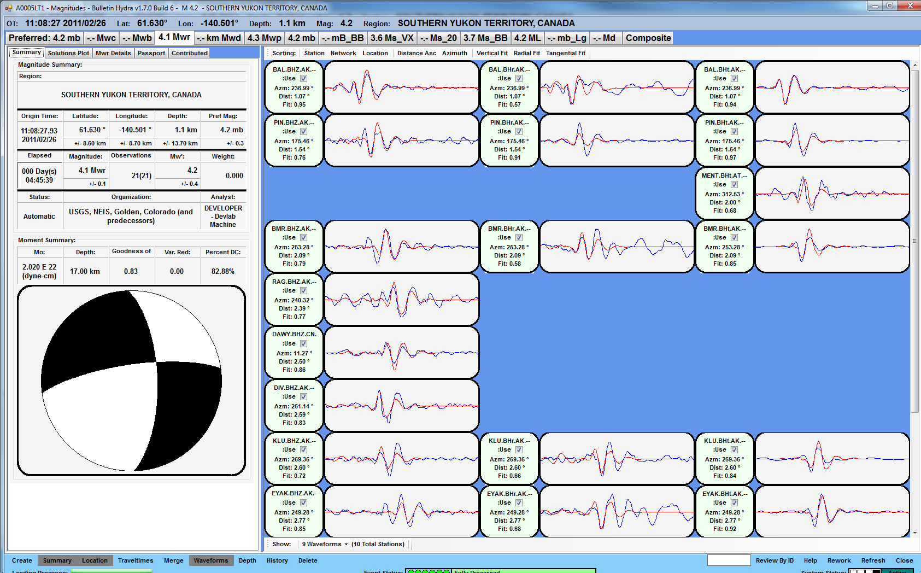
Task: Toggle Use checkbox for KLU.BHt.AK station
Action: tap(734, 449)
